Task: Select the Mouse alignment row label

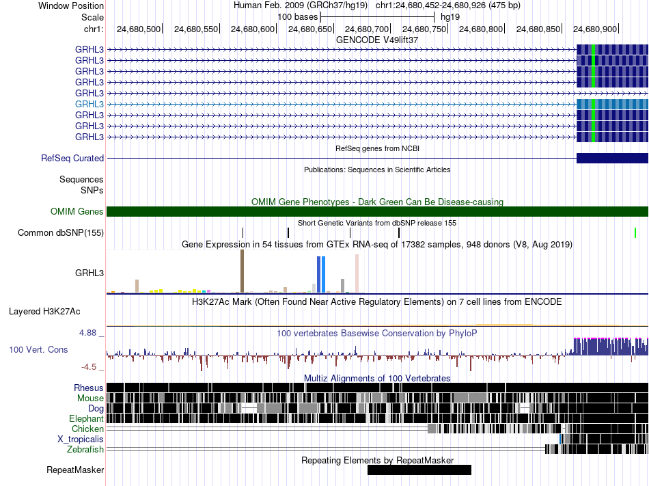Action: pyautogui.click(x=90, y=399)
